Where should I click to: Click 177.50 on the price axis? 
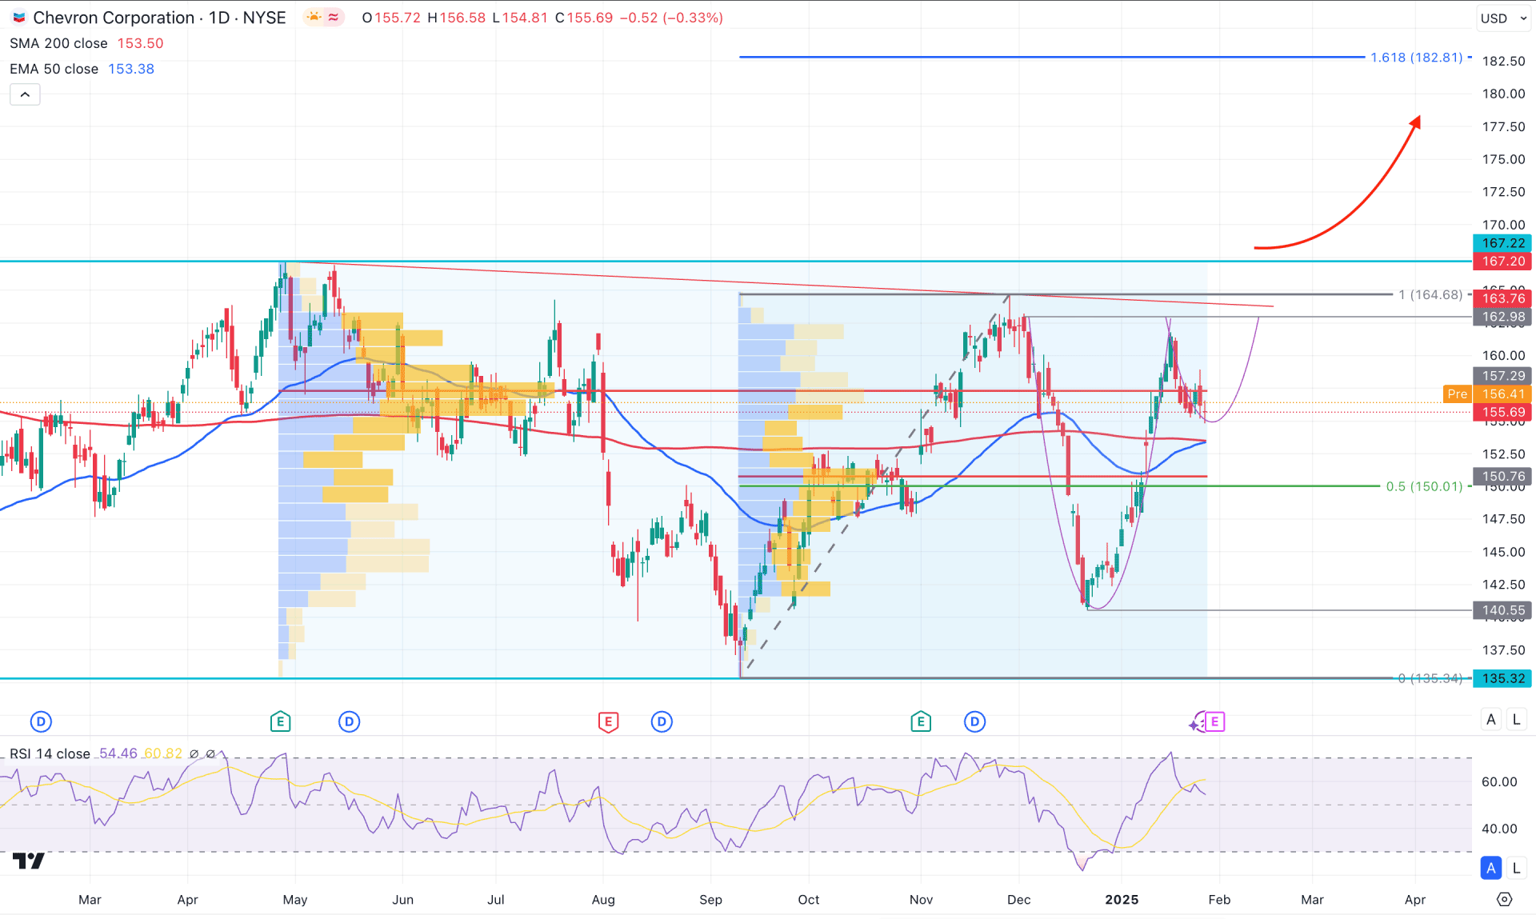click(1503, 126)
